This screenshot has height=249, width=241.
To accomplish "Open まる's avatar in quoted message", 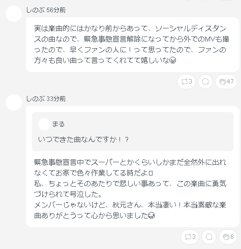I will pos(44,124).
